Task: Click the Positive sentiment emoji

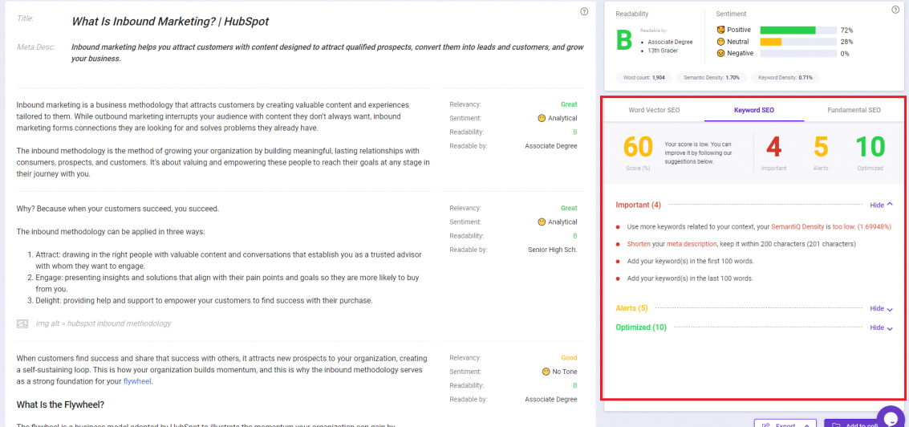Action: point(720,30)
